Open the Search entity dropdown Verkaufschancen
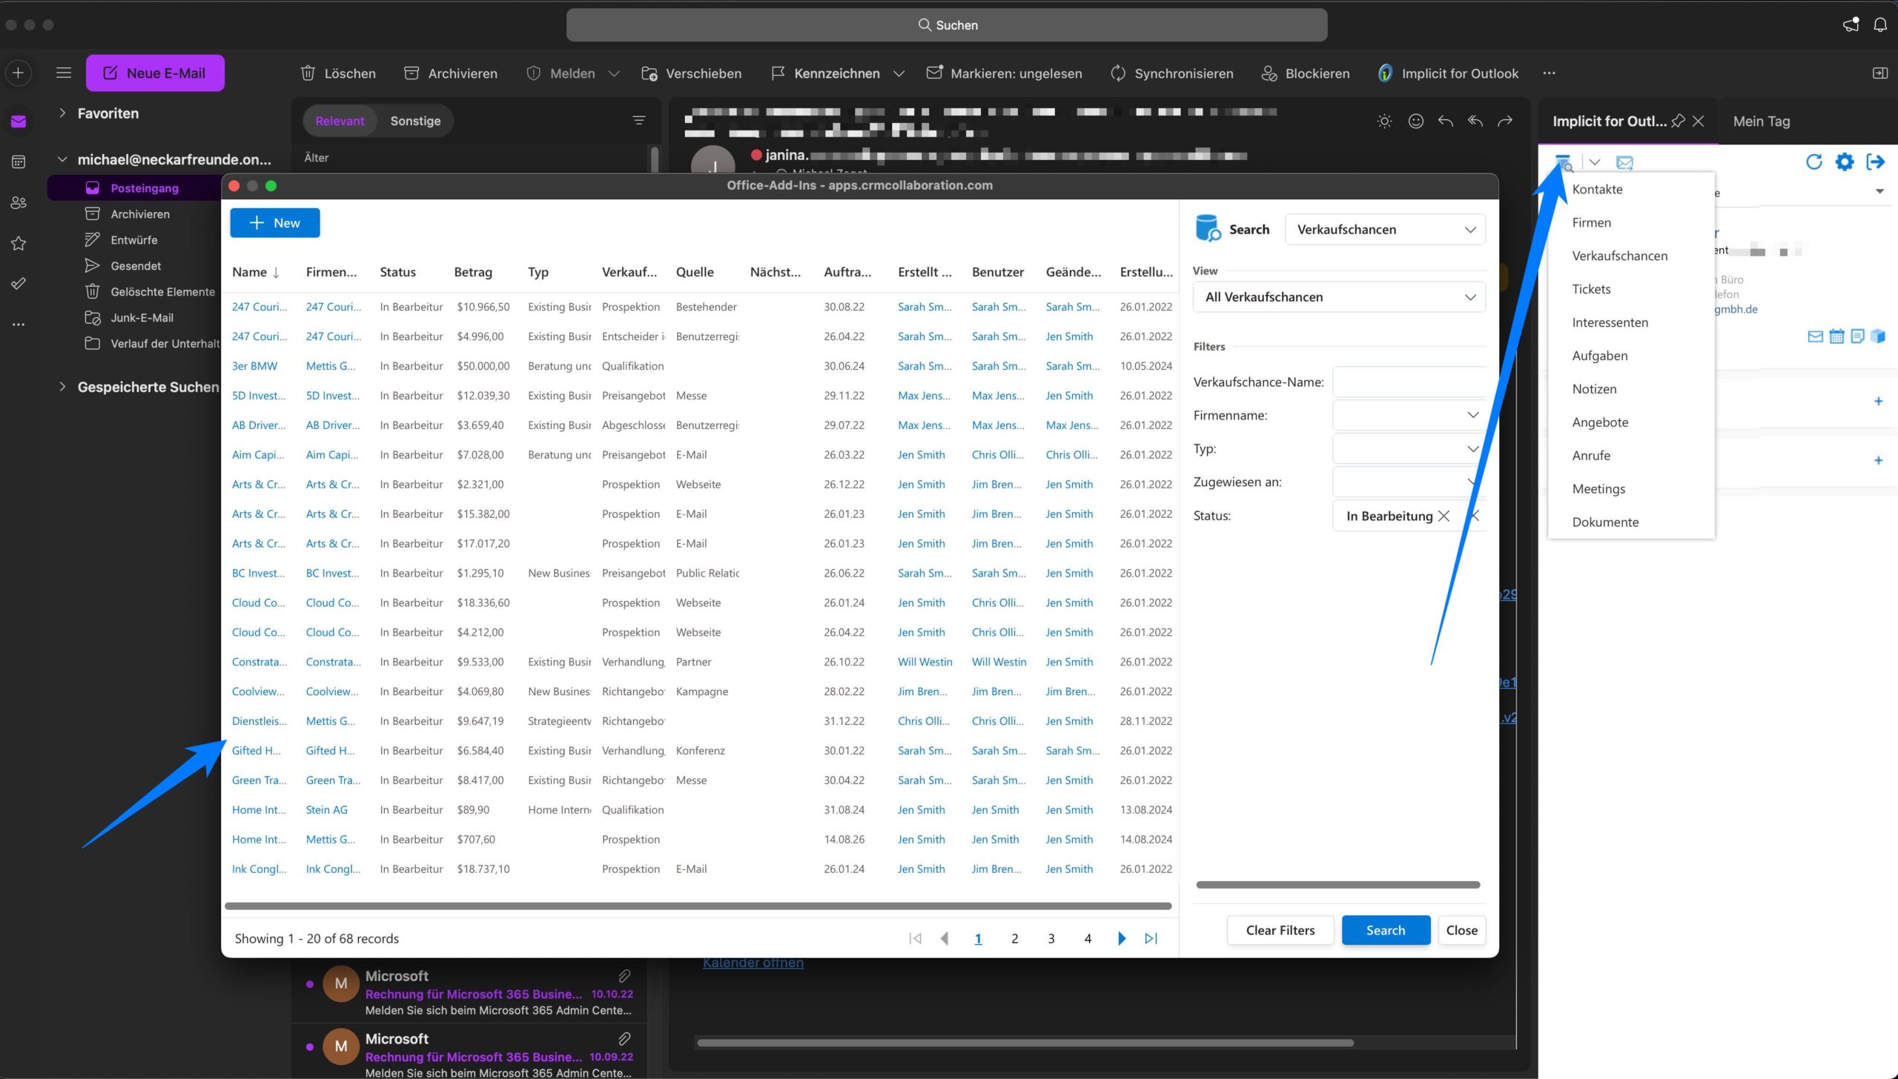Viewport: 1898px width, 1079px height. 1385,229
